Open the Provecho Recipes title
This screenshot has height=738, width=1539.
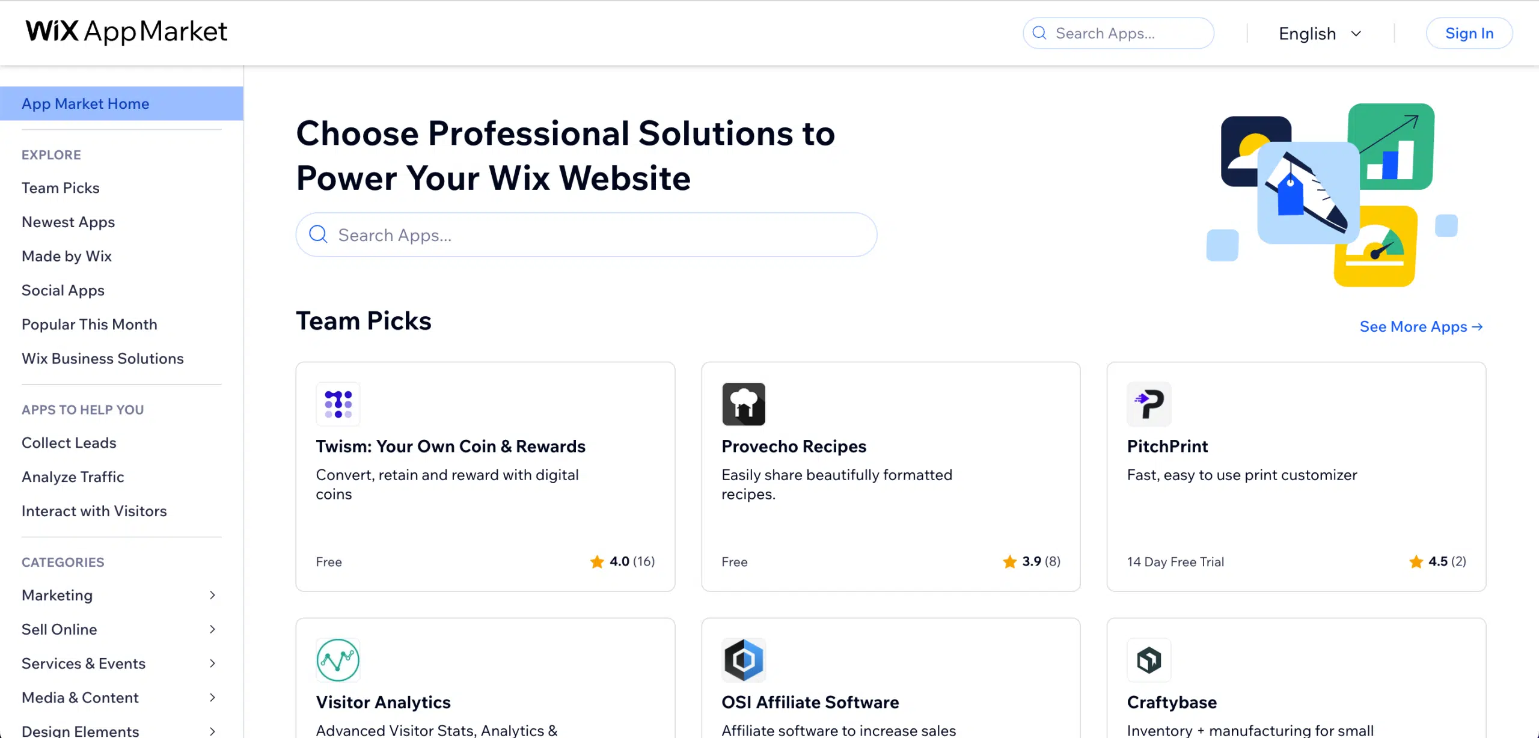click(x=794, y=447)
